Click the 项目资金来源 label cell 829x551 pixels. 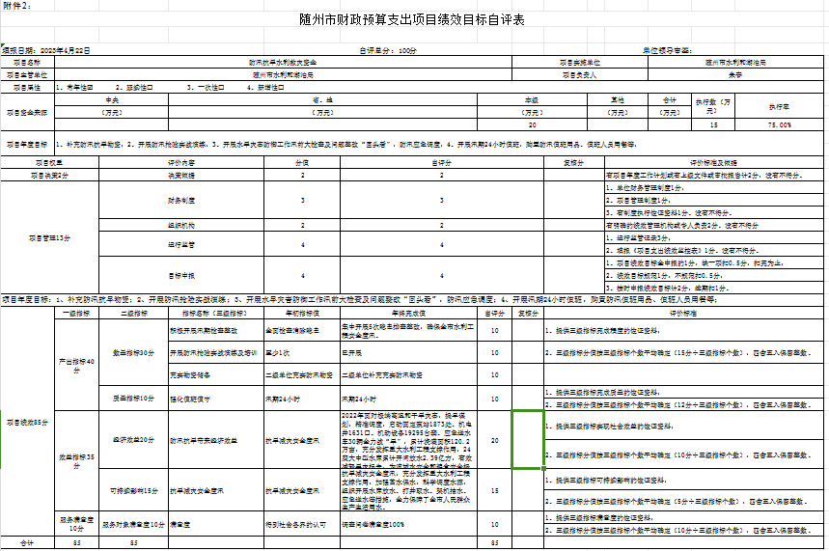point(27,113)
